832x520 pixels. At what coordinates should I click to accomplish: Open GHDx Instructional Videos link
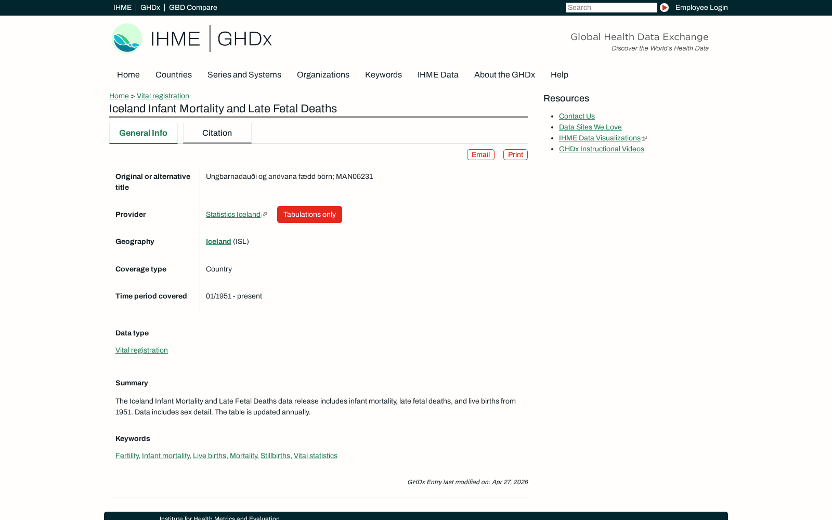pos(602,149)
